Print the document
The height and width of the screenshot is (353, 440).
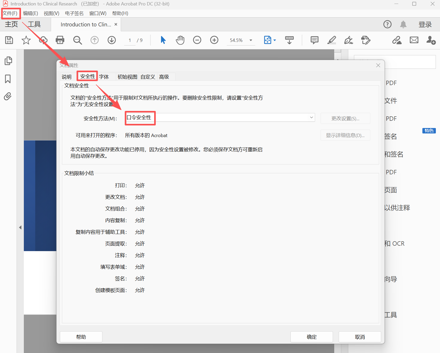pyautogui.click(x=60, y=40)
